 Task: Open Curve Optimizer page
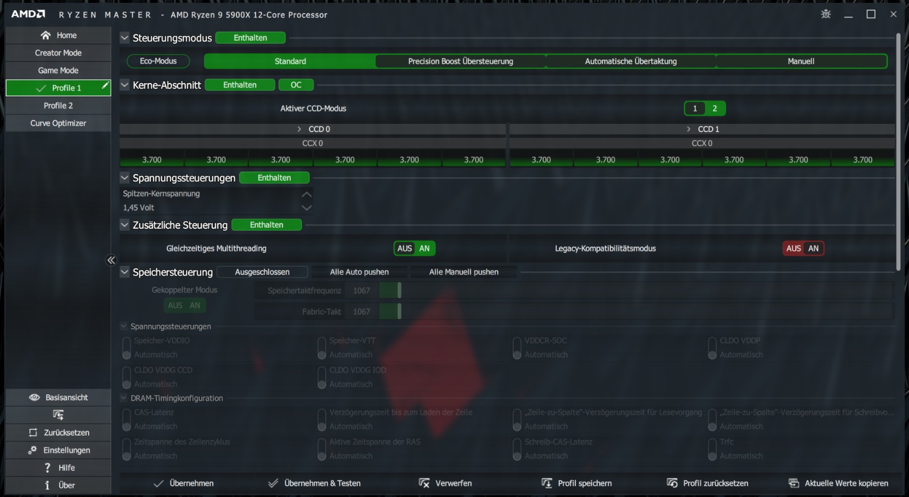(58, 123)
